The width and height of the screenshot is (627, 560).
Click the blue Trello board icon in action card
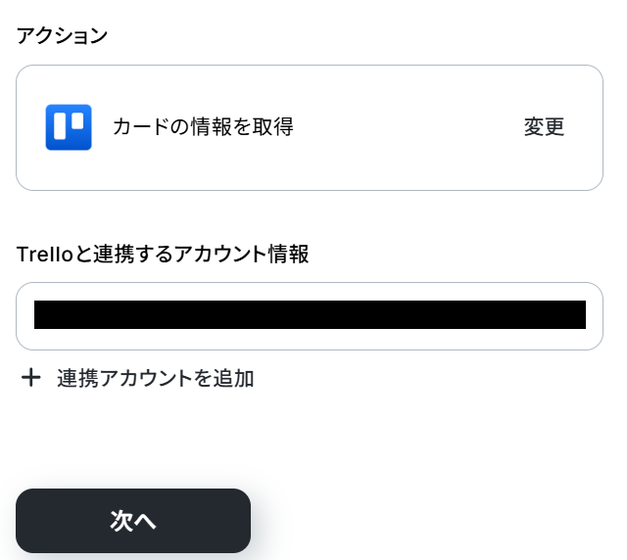click(x=69, y=127)
